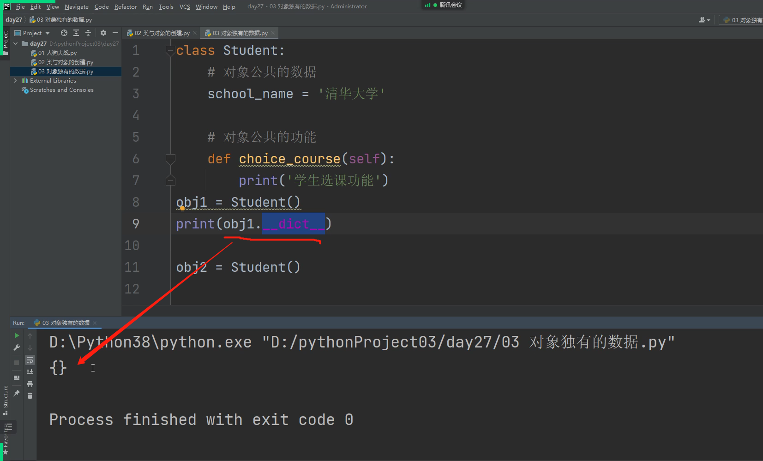Viewport: 763px width, 461px height.
Task: Hide the Project tool window
Action: pos(115,33)
